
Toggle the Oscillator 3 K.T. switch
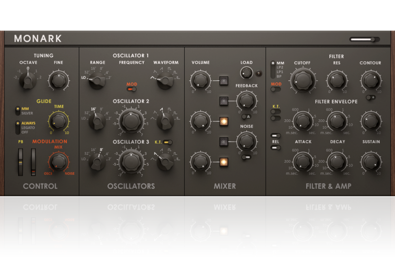point(168,142)
